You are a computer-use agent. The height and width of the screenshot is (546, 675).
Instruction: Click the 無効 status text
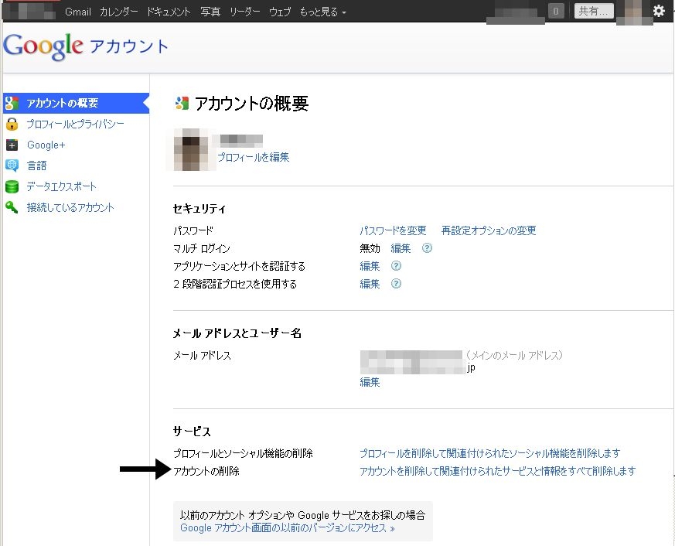click(x=370, y=248)
